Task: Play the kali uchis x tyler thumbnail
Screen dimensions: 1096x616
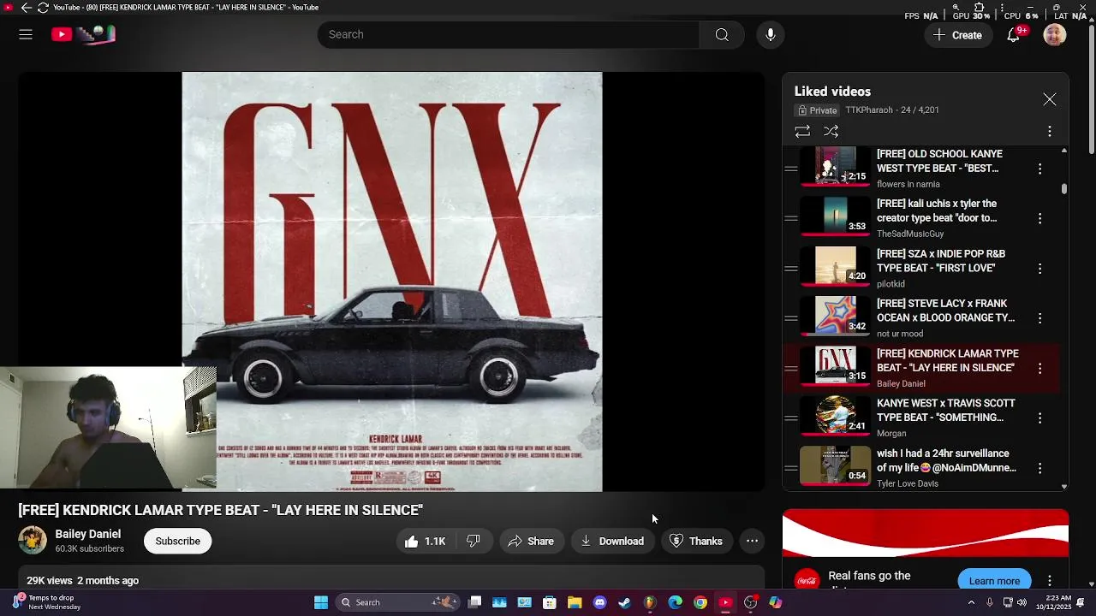Action: [x=835, y=216]
